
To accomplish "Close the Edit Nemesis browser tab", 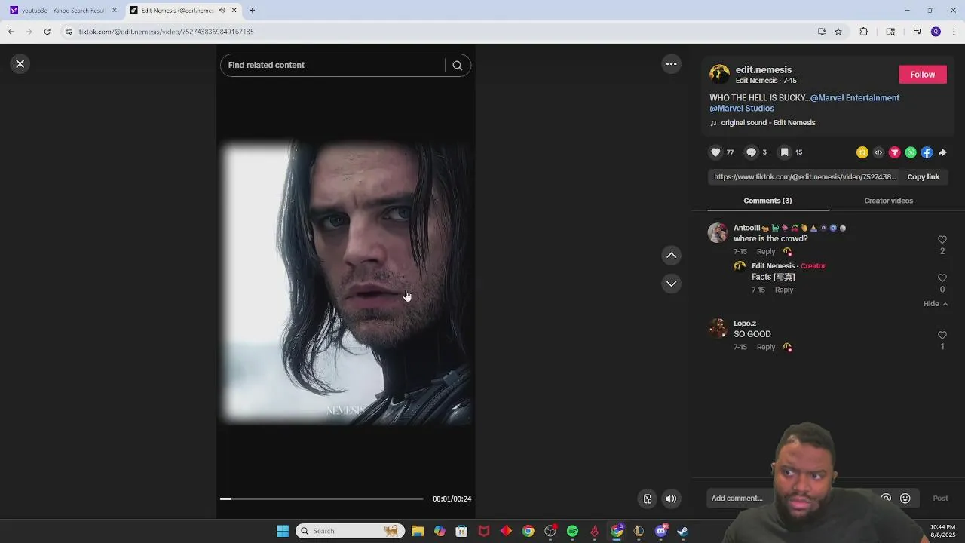I will click(234, 11).
